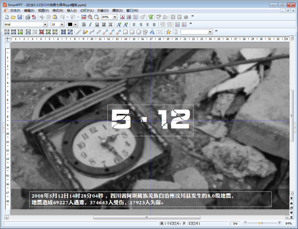298x229 pixels.
Task: Insert a movie frame
Action: pos(63,32)
